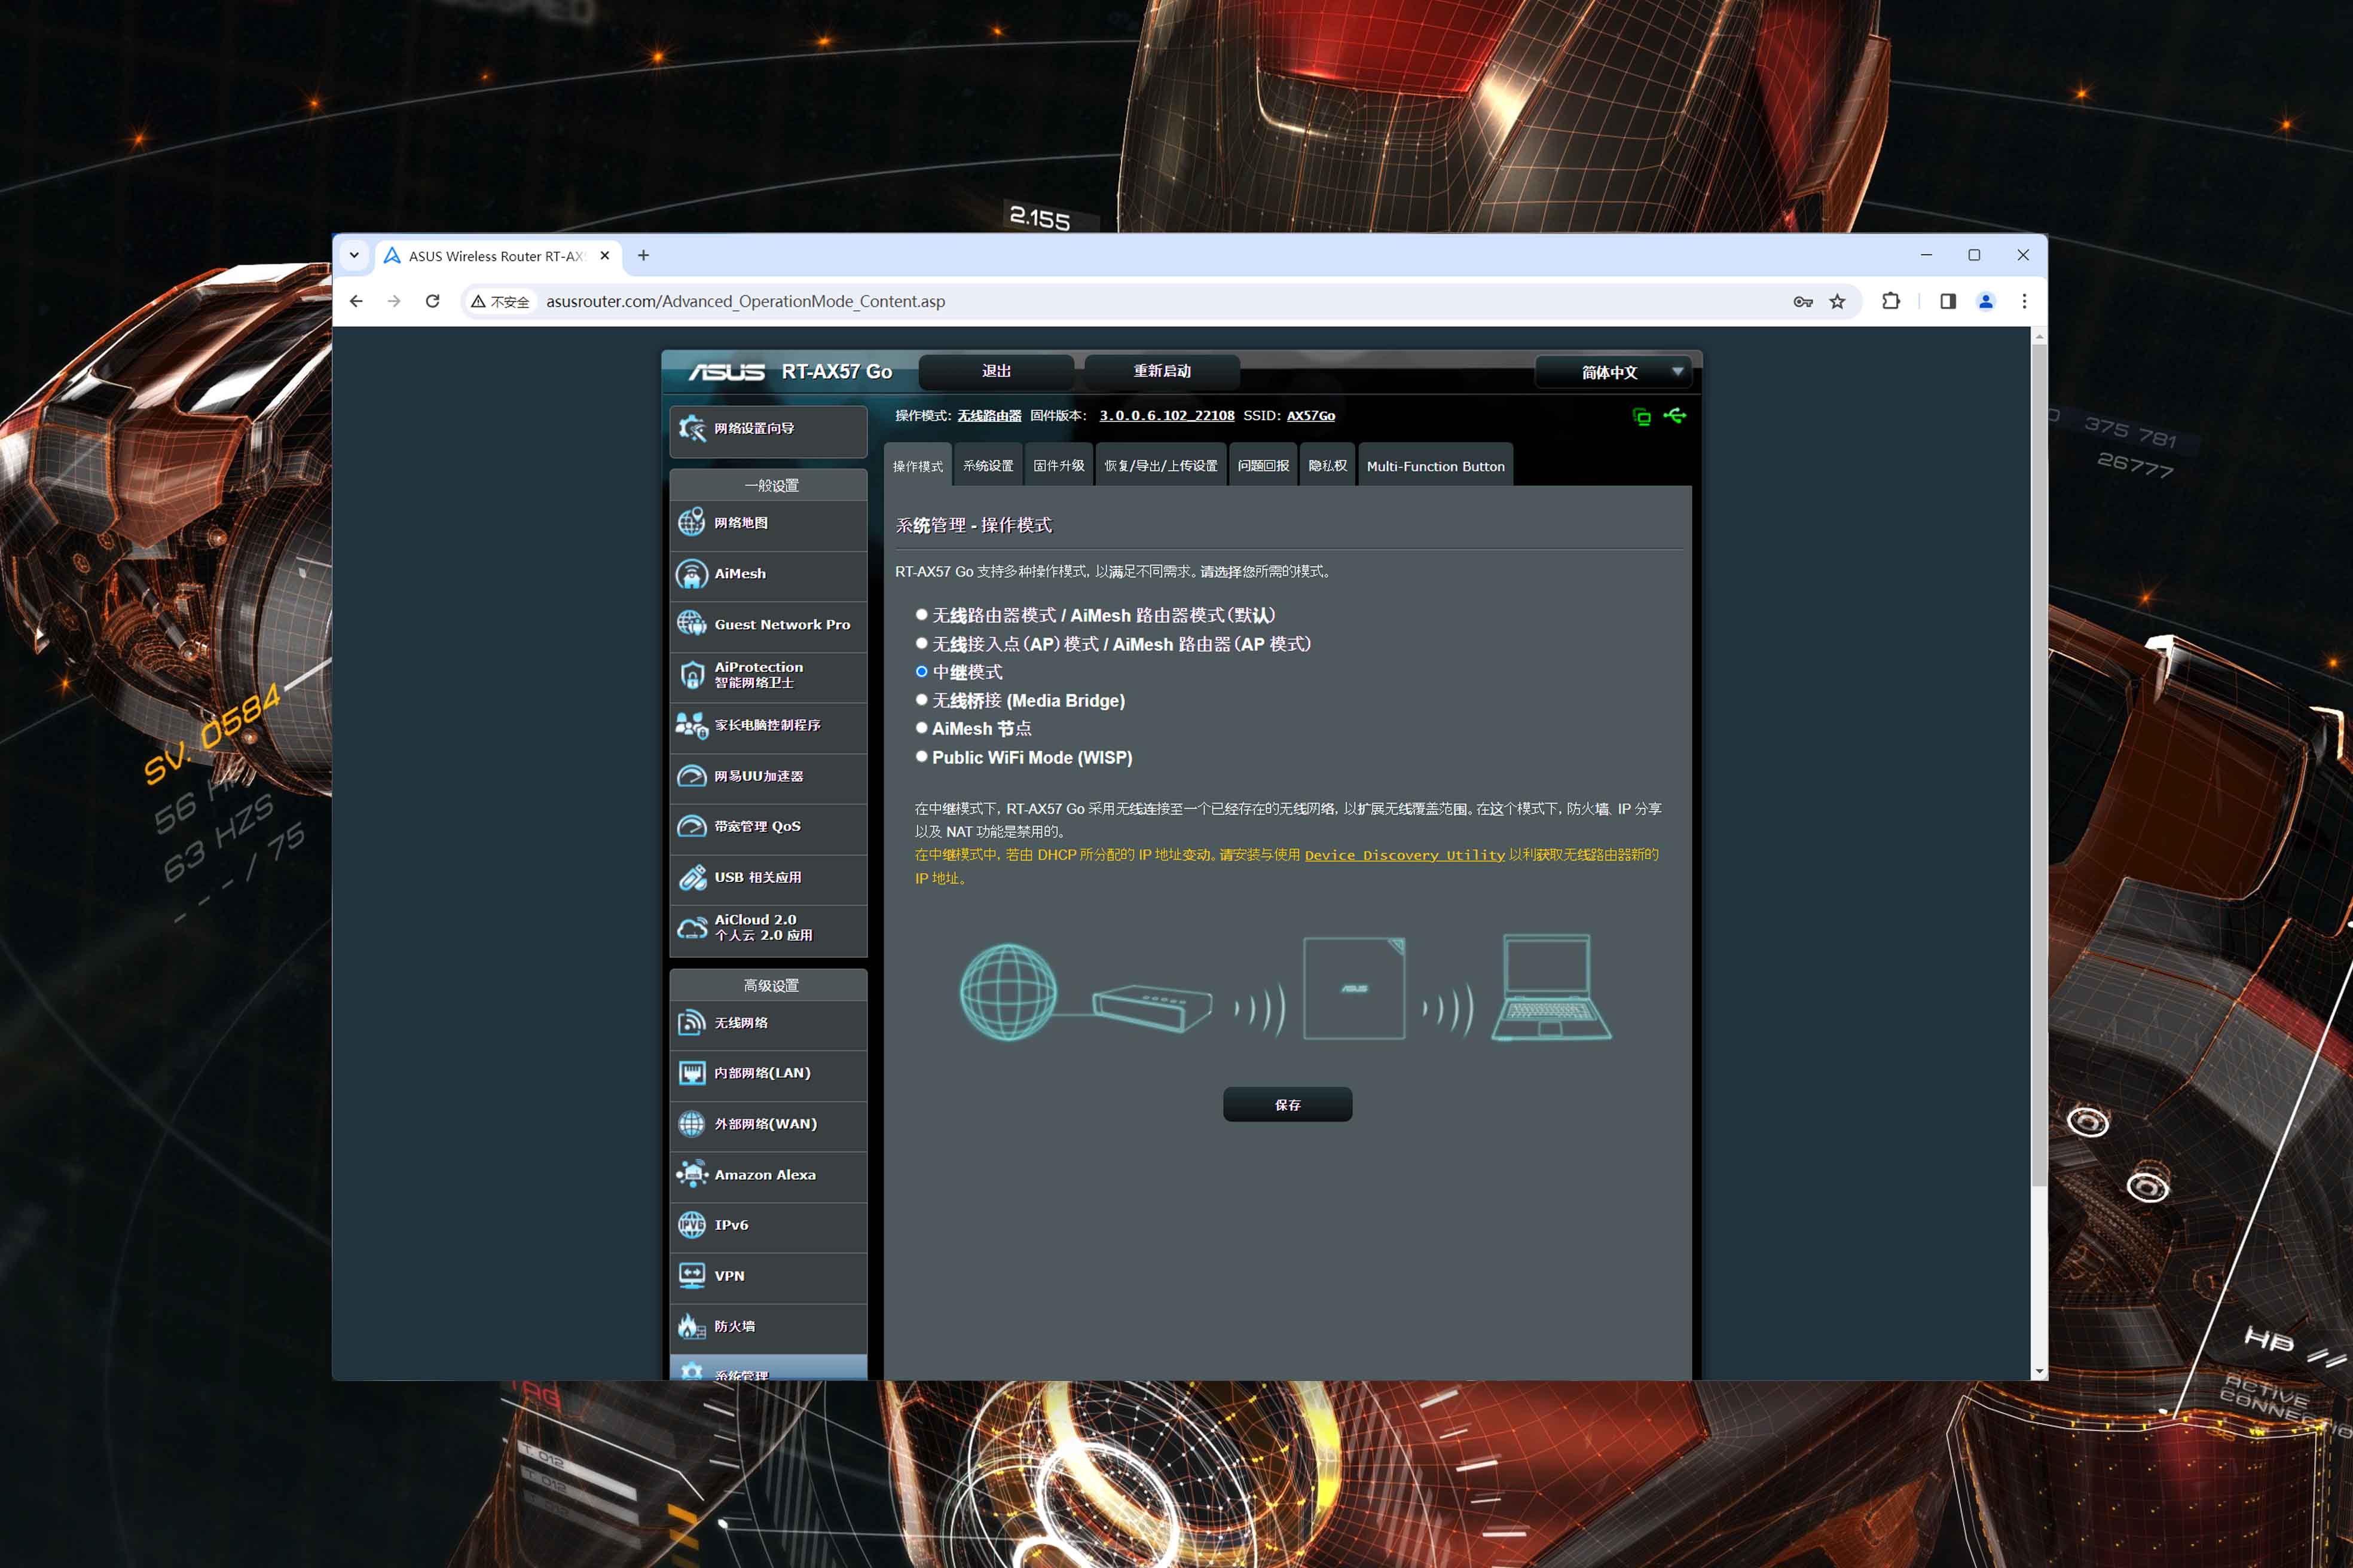Click the Operation Mode (无线路由器) link
The height and width of the screenshot is (1568, 2353).
[989, 416]
